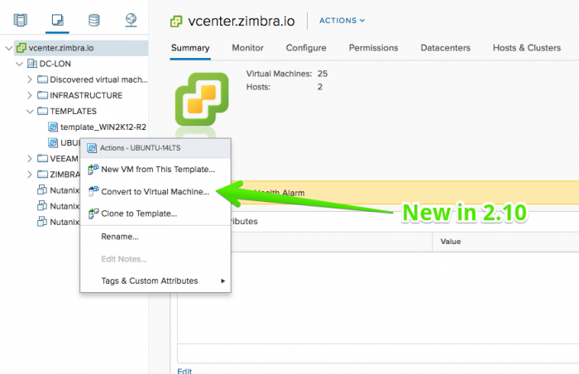The height and width of the screenshot is (374, 579).
Task: Collapse the TEMPLATES folder
Action: [30, 111]
